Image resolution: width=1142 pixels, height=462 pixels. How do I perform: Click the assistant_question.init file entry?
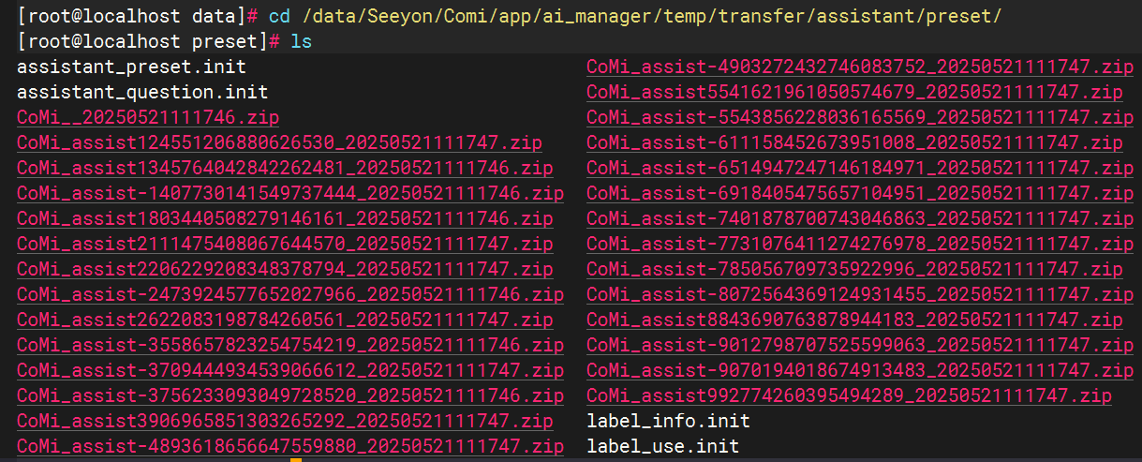(142, 93)
